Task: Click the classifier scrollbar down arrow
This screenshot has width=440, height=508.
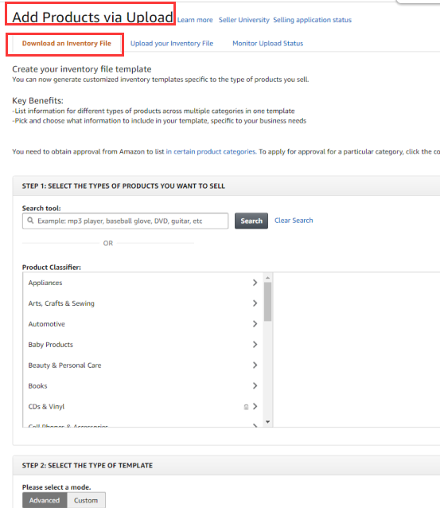Action: [267, 422]
